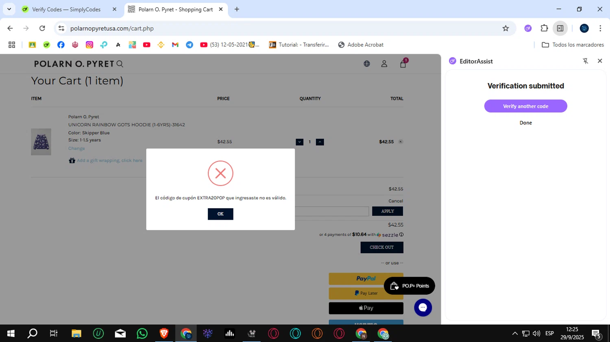Image resolution: width=610 pixels, height=342 pixels.
Task: Open the Telegram bookmark
Action: (x=190, y=45)
